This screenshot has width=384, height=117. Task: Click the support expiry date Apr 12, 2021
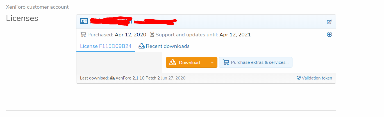(x=235, y=35)
